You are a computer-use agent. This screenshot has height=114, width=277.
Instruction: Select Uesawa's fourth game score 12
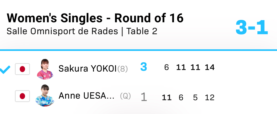click(210, 98)
